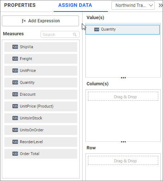The width and height of the screenshot is (163, 181).
Task: Select the ASSIGN DATA tab
Action: [75, 5]
